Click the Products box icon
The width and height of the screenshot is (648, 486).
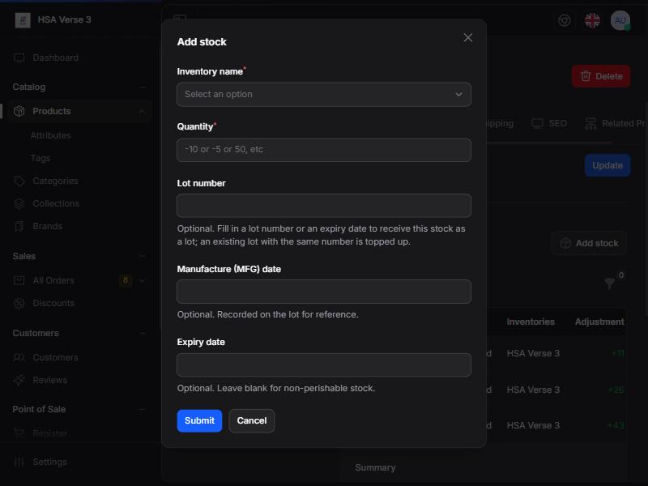19,111
